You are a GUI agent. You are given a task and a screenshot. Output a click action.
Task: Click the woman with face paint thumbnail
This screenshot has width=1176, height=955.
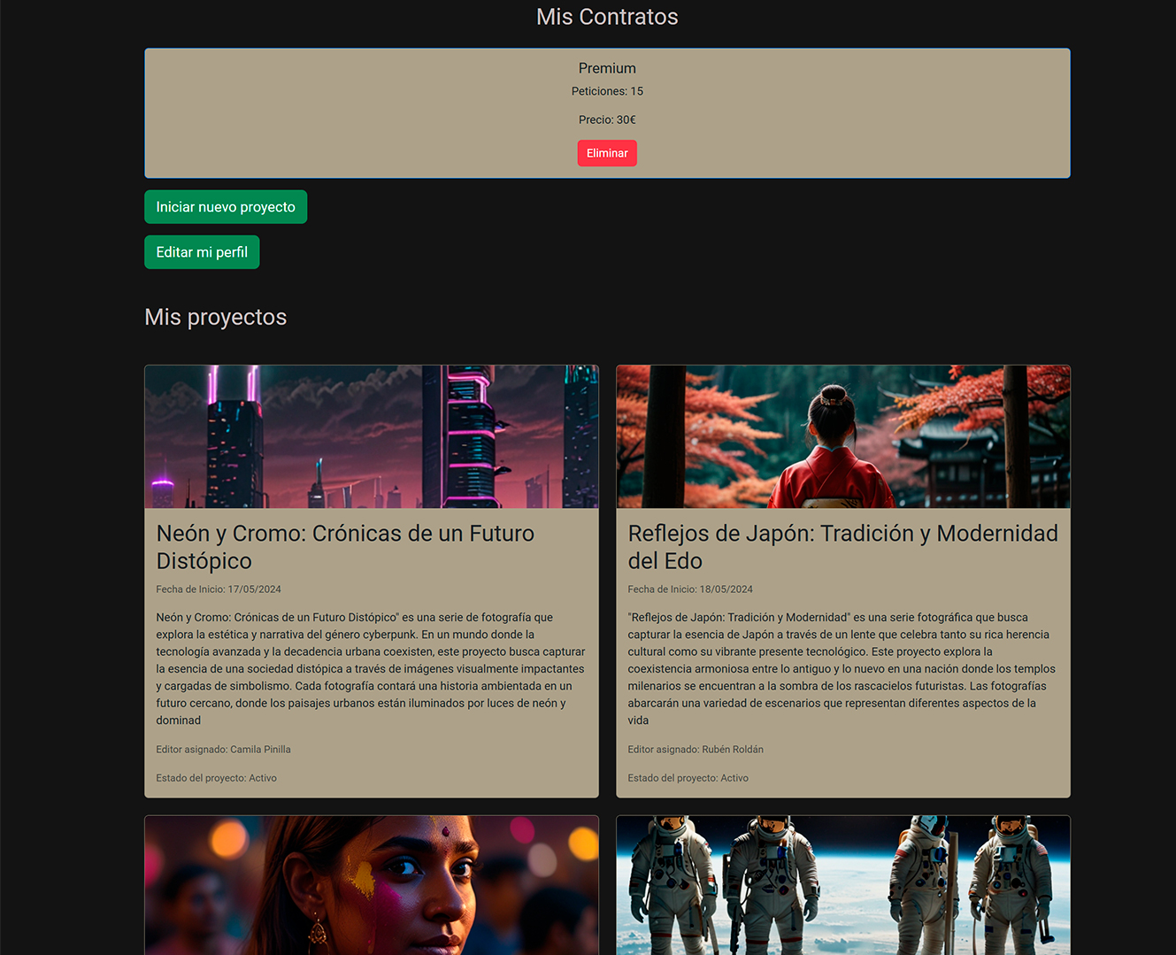coord(372,885)
